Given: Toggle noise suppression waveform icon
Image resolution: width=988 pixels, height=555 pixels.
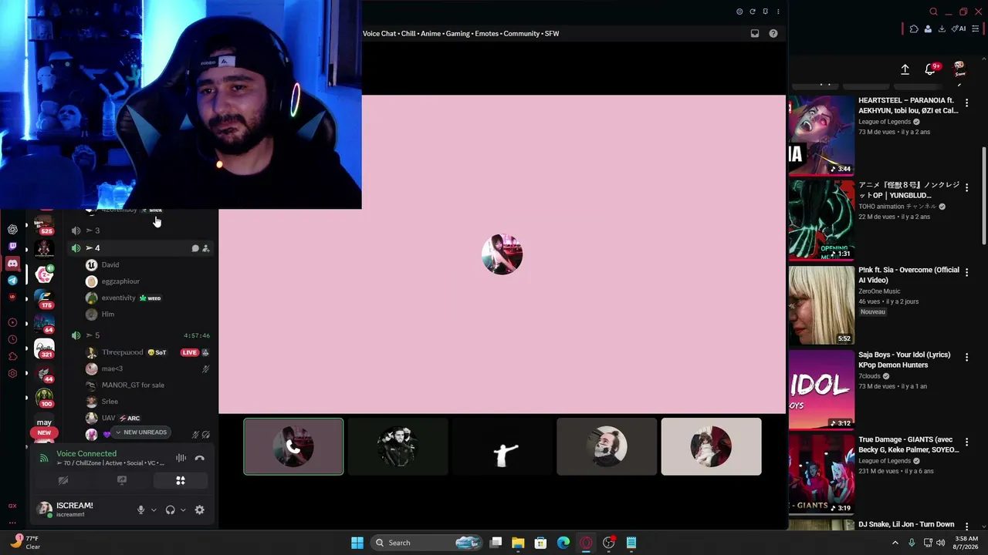Looking at the screenshot, I should 181,458.
